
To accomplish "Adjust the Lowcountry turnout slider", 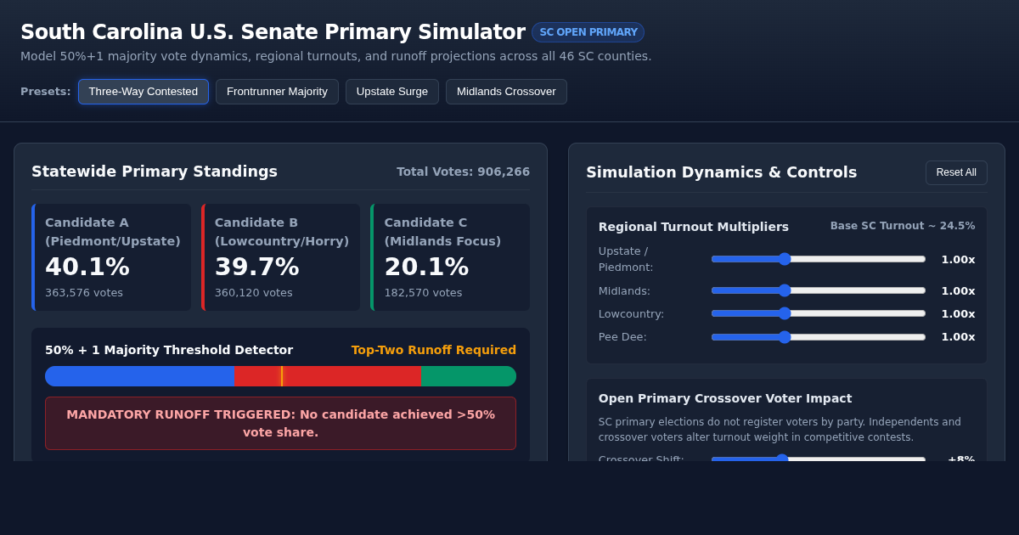I will (x=819, y=313).
